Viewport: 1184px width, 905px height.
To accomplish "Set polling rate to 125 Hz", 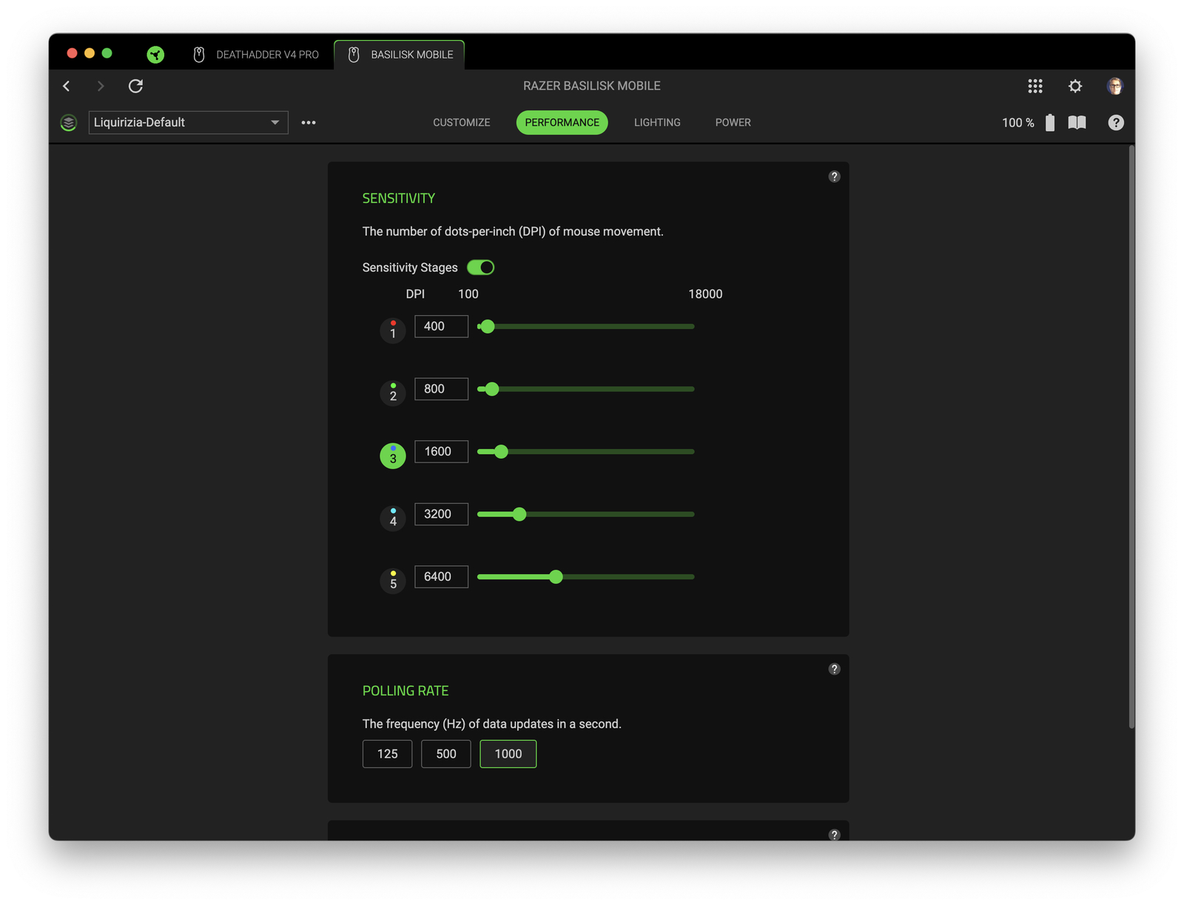I will (x=387, y=754).
